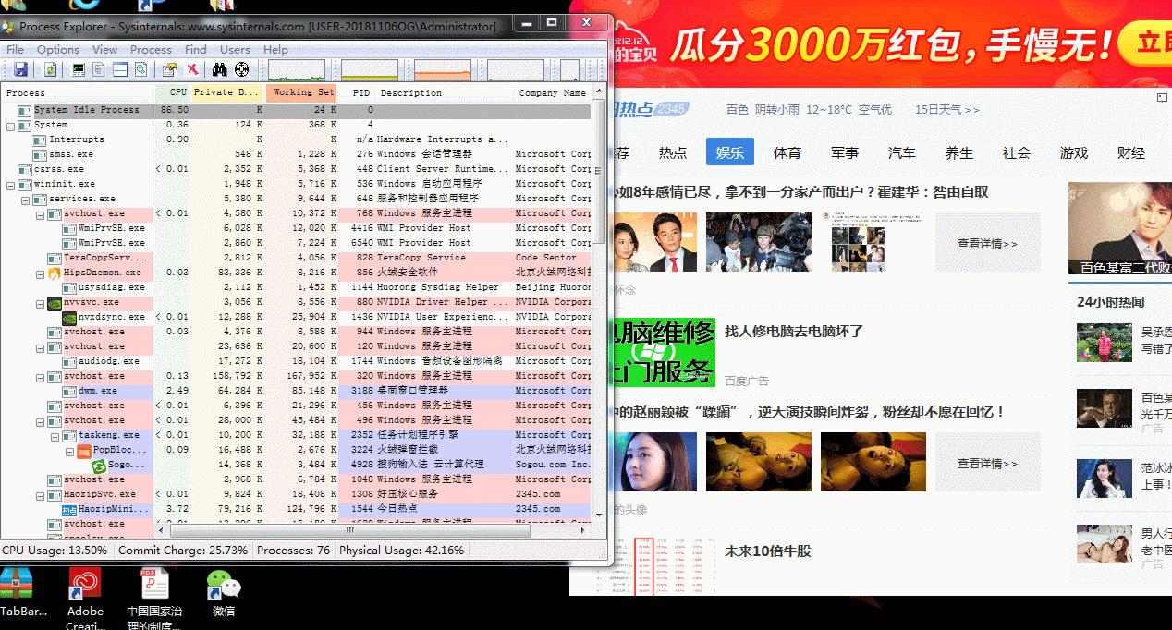Open the Adobe Creative desktop icon
This screenshot has width=1172, height=630.
pyautogui.click(x=85, y=598)
